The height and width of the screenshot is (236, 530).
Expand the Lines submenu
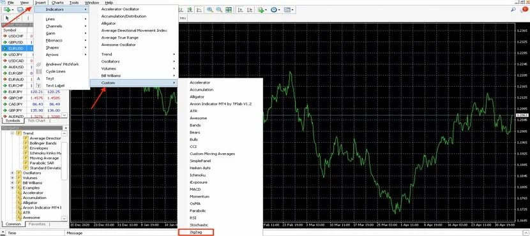[62, 19]
